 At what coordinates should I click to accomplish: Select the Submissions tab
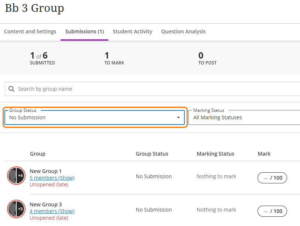[84, 31]
